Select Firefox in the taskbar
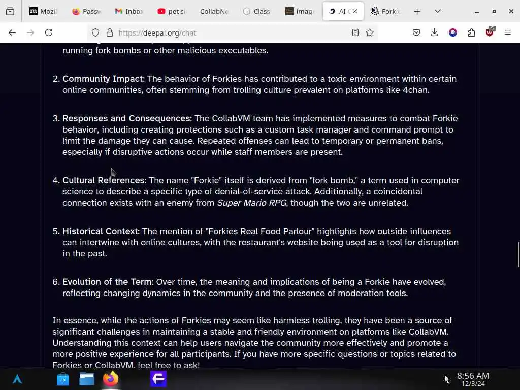Viewport: 520px width, 390px height. coord(110,379)
